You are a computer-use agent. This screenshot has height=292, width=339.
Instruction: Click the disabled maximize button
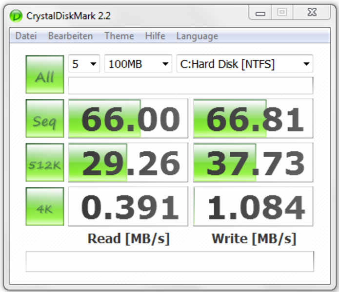point(282,13)
